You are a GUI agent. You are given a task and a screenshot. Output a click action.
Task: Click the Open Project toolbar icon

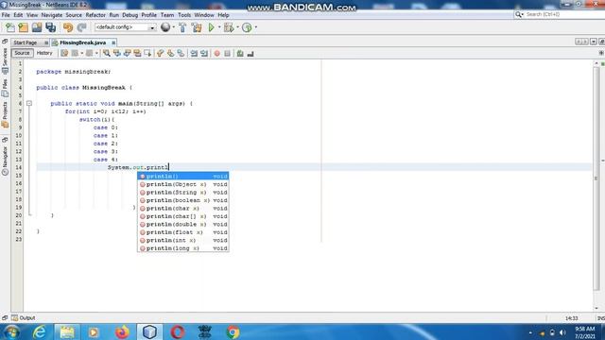pyautogui.click(x=37, y=27)
